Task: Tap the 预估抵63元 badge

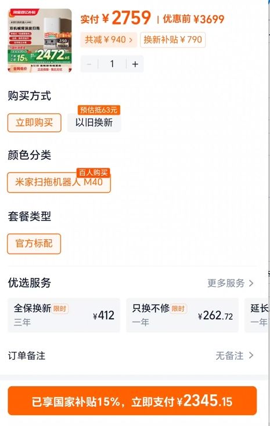Action: click(99, 110)
